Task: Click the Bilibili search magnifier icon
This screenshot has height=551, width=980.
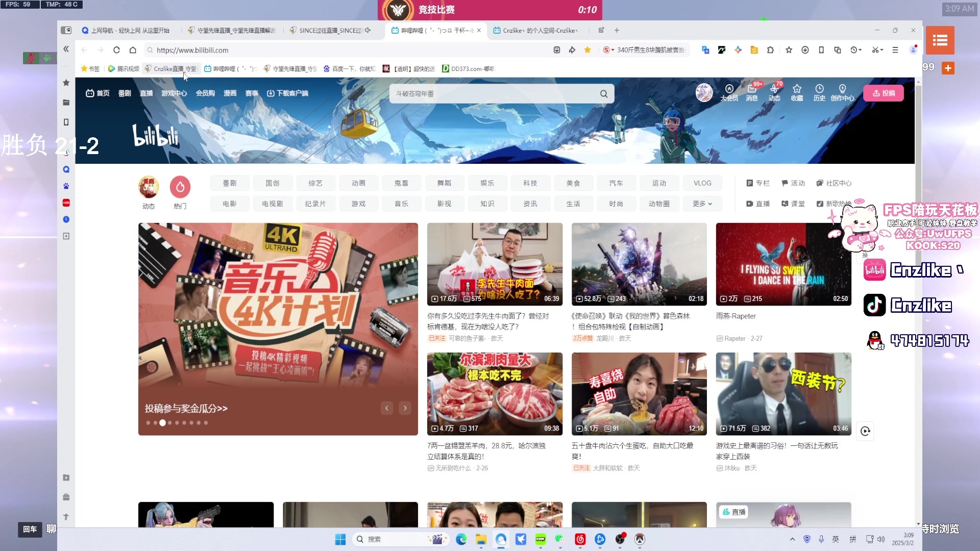Action: [604, 94]
